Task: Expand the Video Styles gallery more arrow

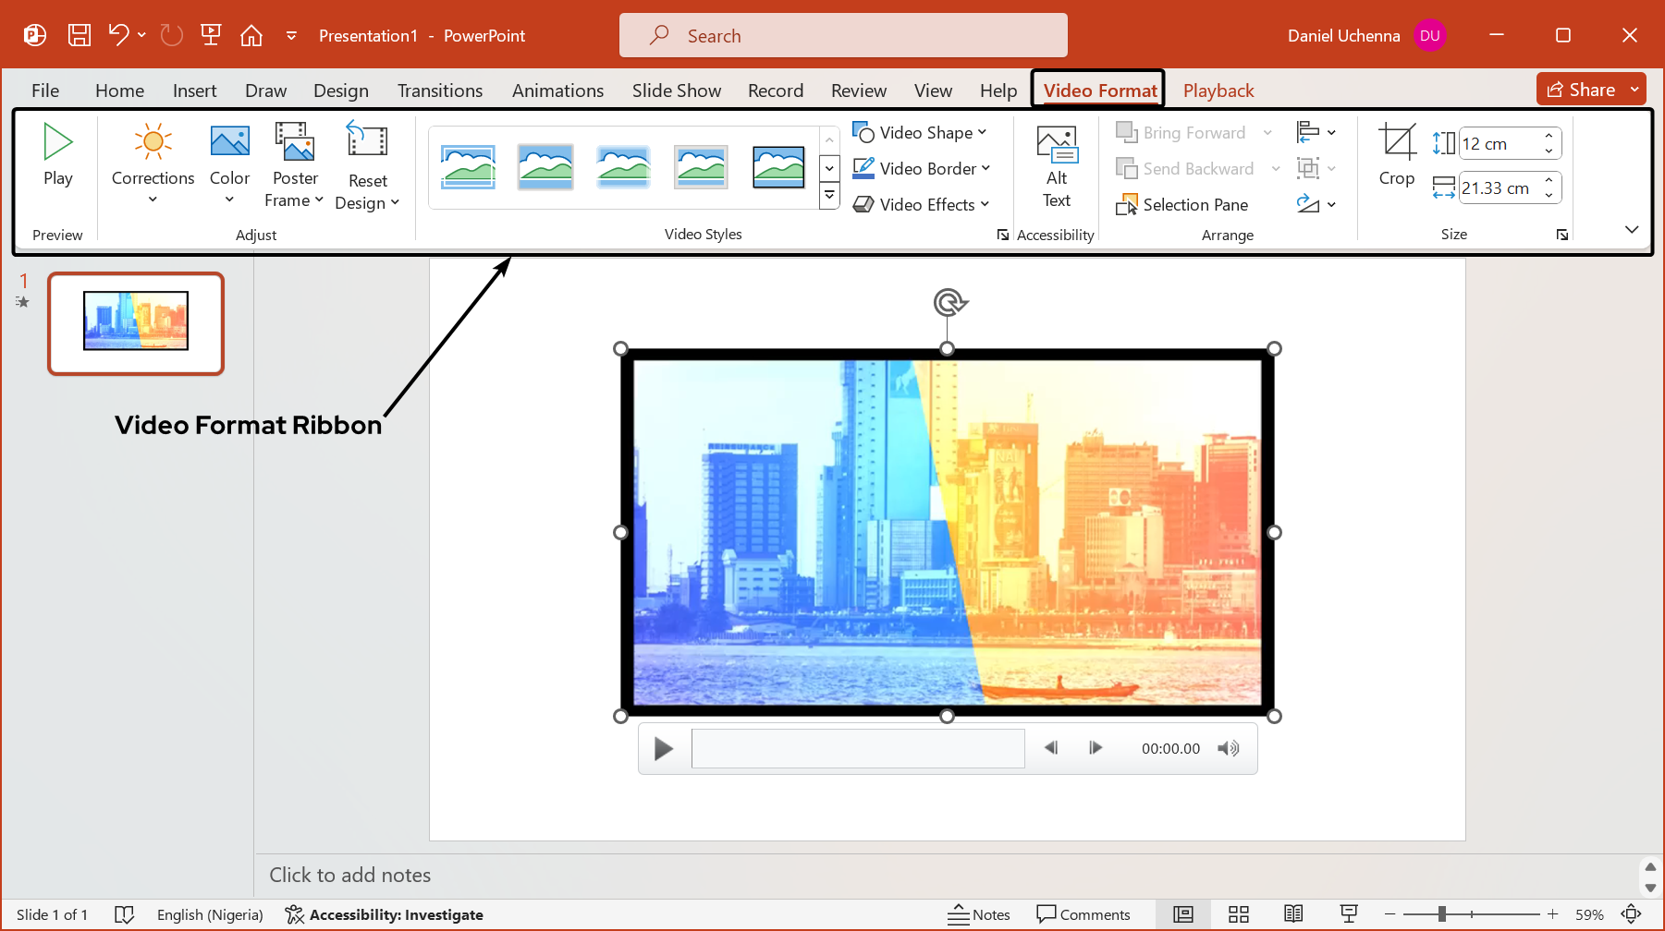Action: [829, 196]
